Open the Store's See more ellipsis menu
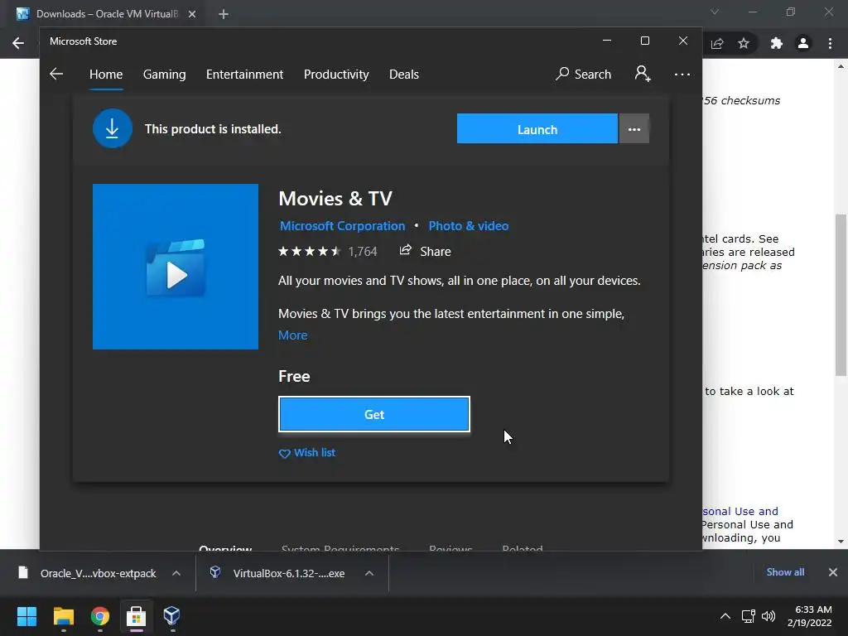Image resolution: width=848 pixels, height=636 pixels. pos(682,74)
